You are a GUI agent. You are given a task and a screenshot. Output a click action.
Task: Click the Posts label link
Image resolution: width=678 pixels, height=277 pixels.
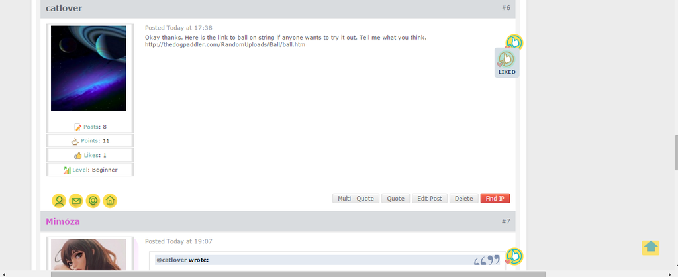point(91,127)
